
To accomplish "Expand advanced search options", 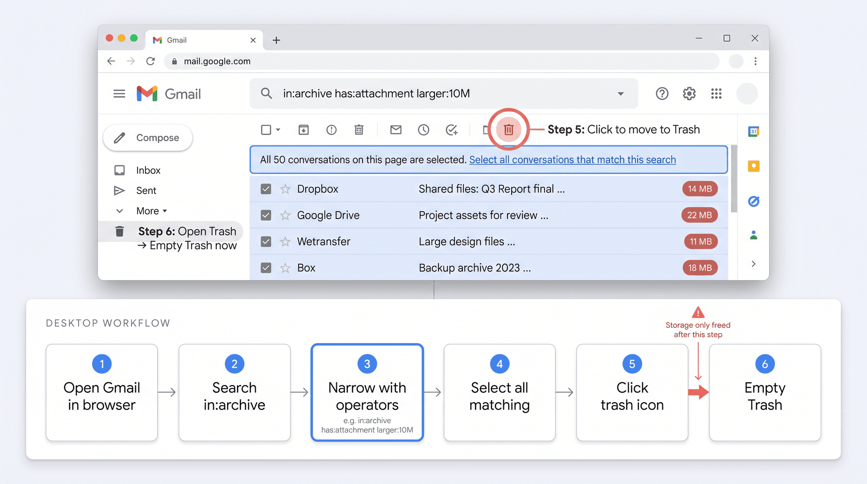I will [x=621, y=93].
